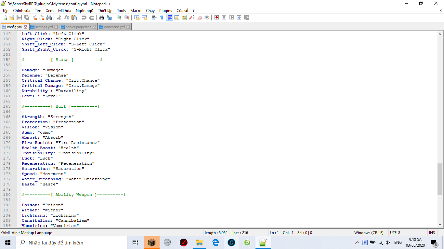Viewport: 444px width, 249px height.
Task: Open the Macro menu
Action: [x=136, y=11]
